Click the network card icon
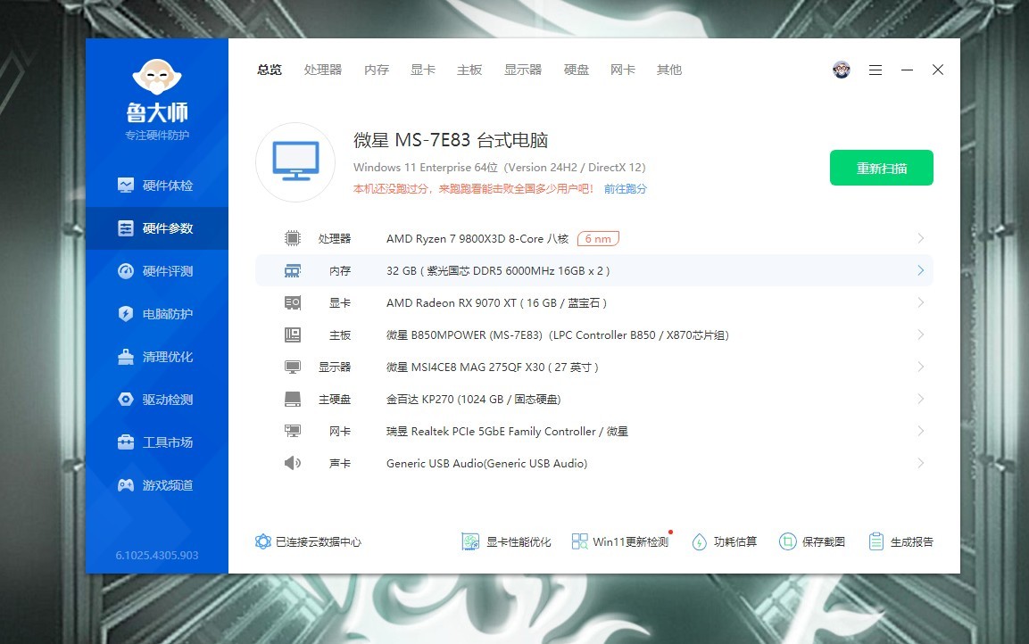 (x=293, y=431)
